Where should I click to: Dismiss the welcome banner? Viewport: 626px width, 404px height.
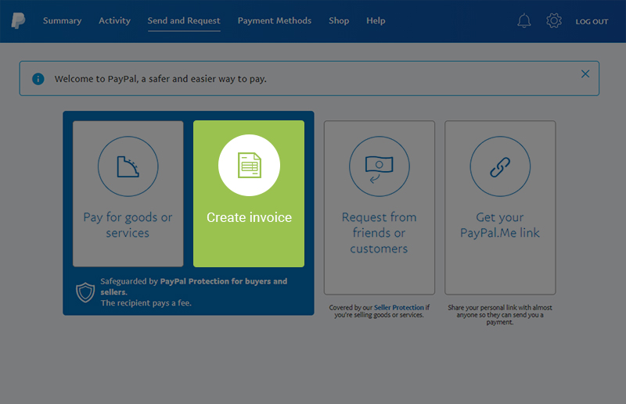pos(585,73)
